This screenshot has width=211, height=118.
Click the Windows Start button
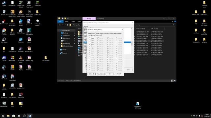(x=3, y=116)
